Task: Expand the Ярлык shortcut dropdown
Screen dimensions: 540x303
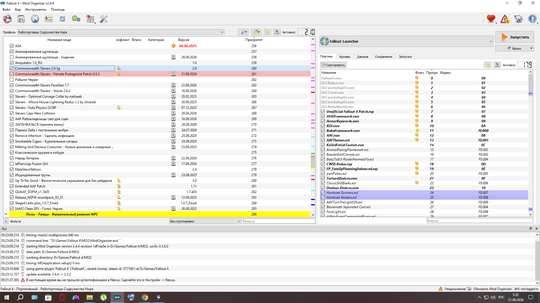Action: coord(531,48)
